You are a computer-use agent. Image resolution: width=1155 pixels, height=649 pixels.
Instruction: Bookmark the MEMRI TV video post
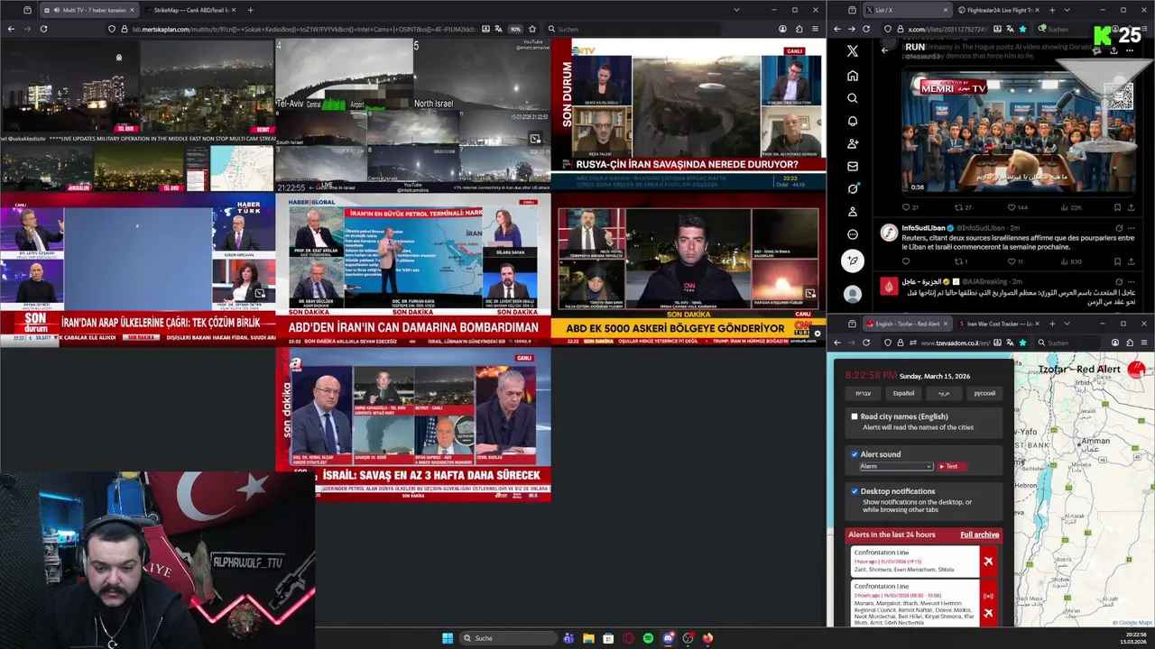1117,207
